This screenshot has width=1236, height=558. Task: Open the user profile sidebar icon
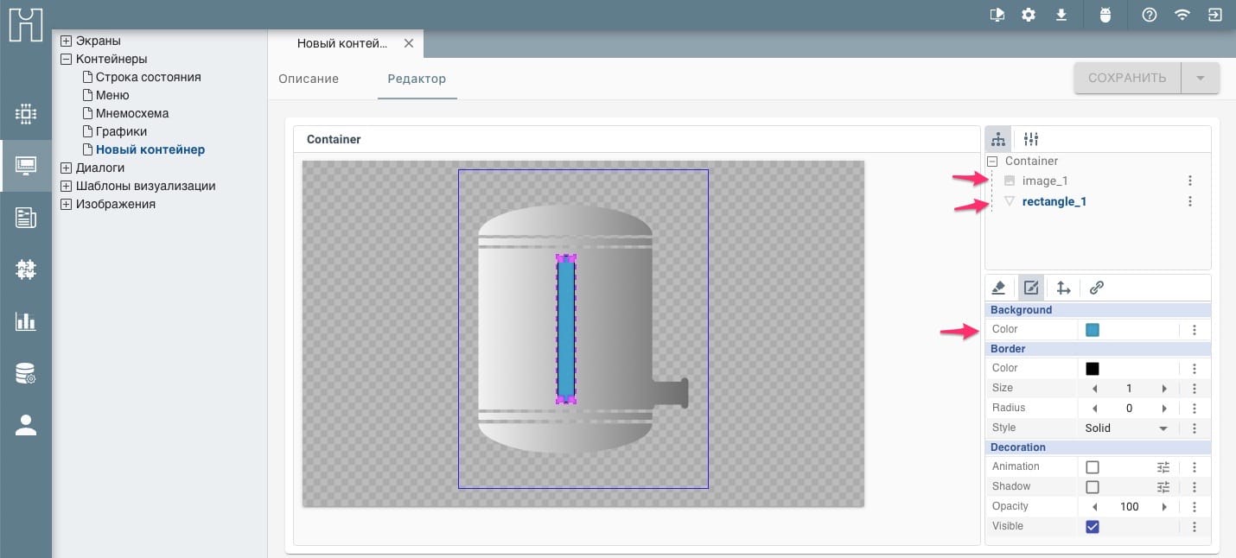pyautogui.click(x=26, y=425)
